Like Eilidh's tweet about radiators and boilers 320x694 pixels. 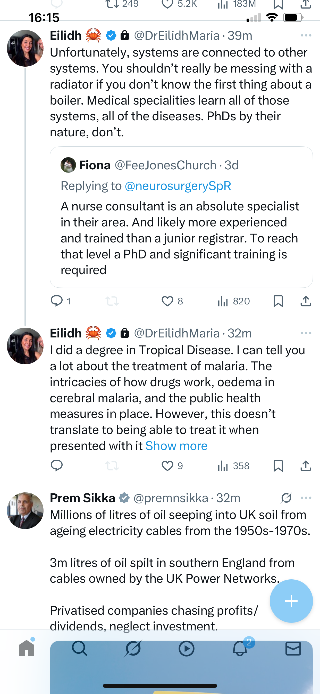pyautogui.click(x=167, y=301)
